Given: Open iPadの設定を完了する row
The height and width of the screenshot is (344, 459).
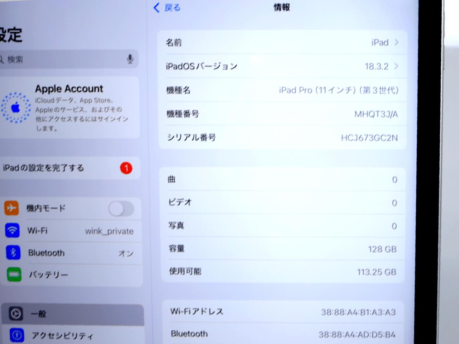Looking at the screenshot, I should tap(70, 168).
